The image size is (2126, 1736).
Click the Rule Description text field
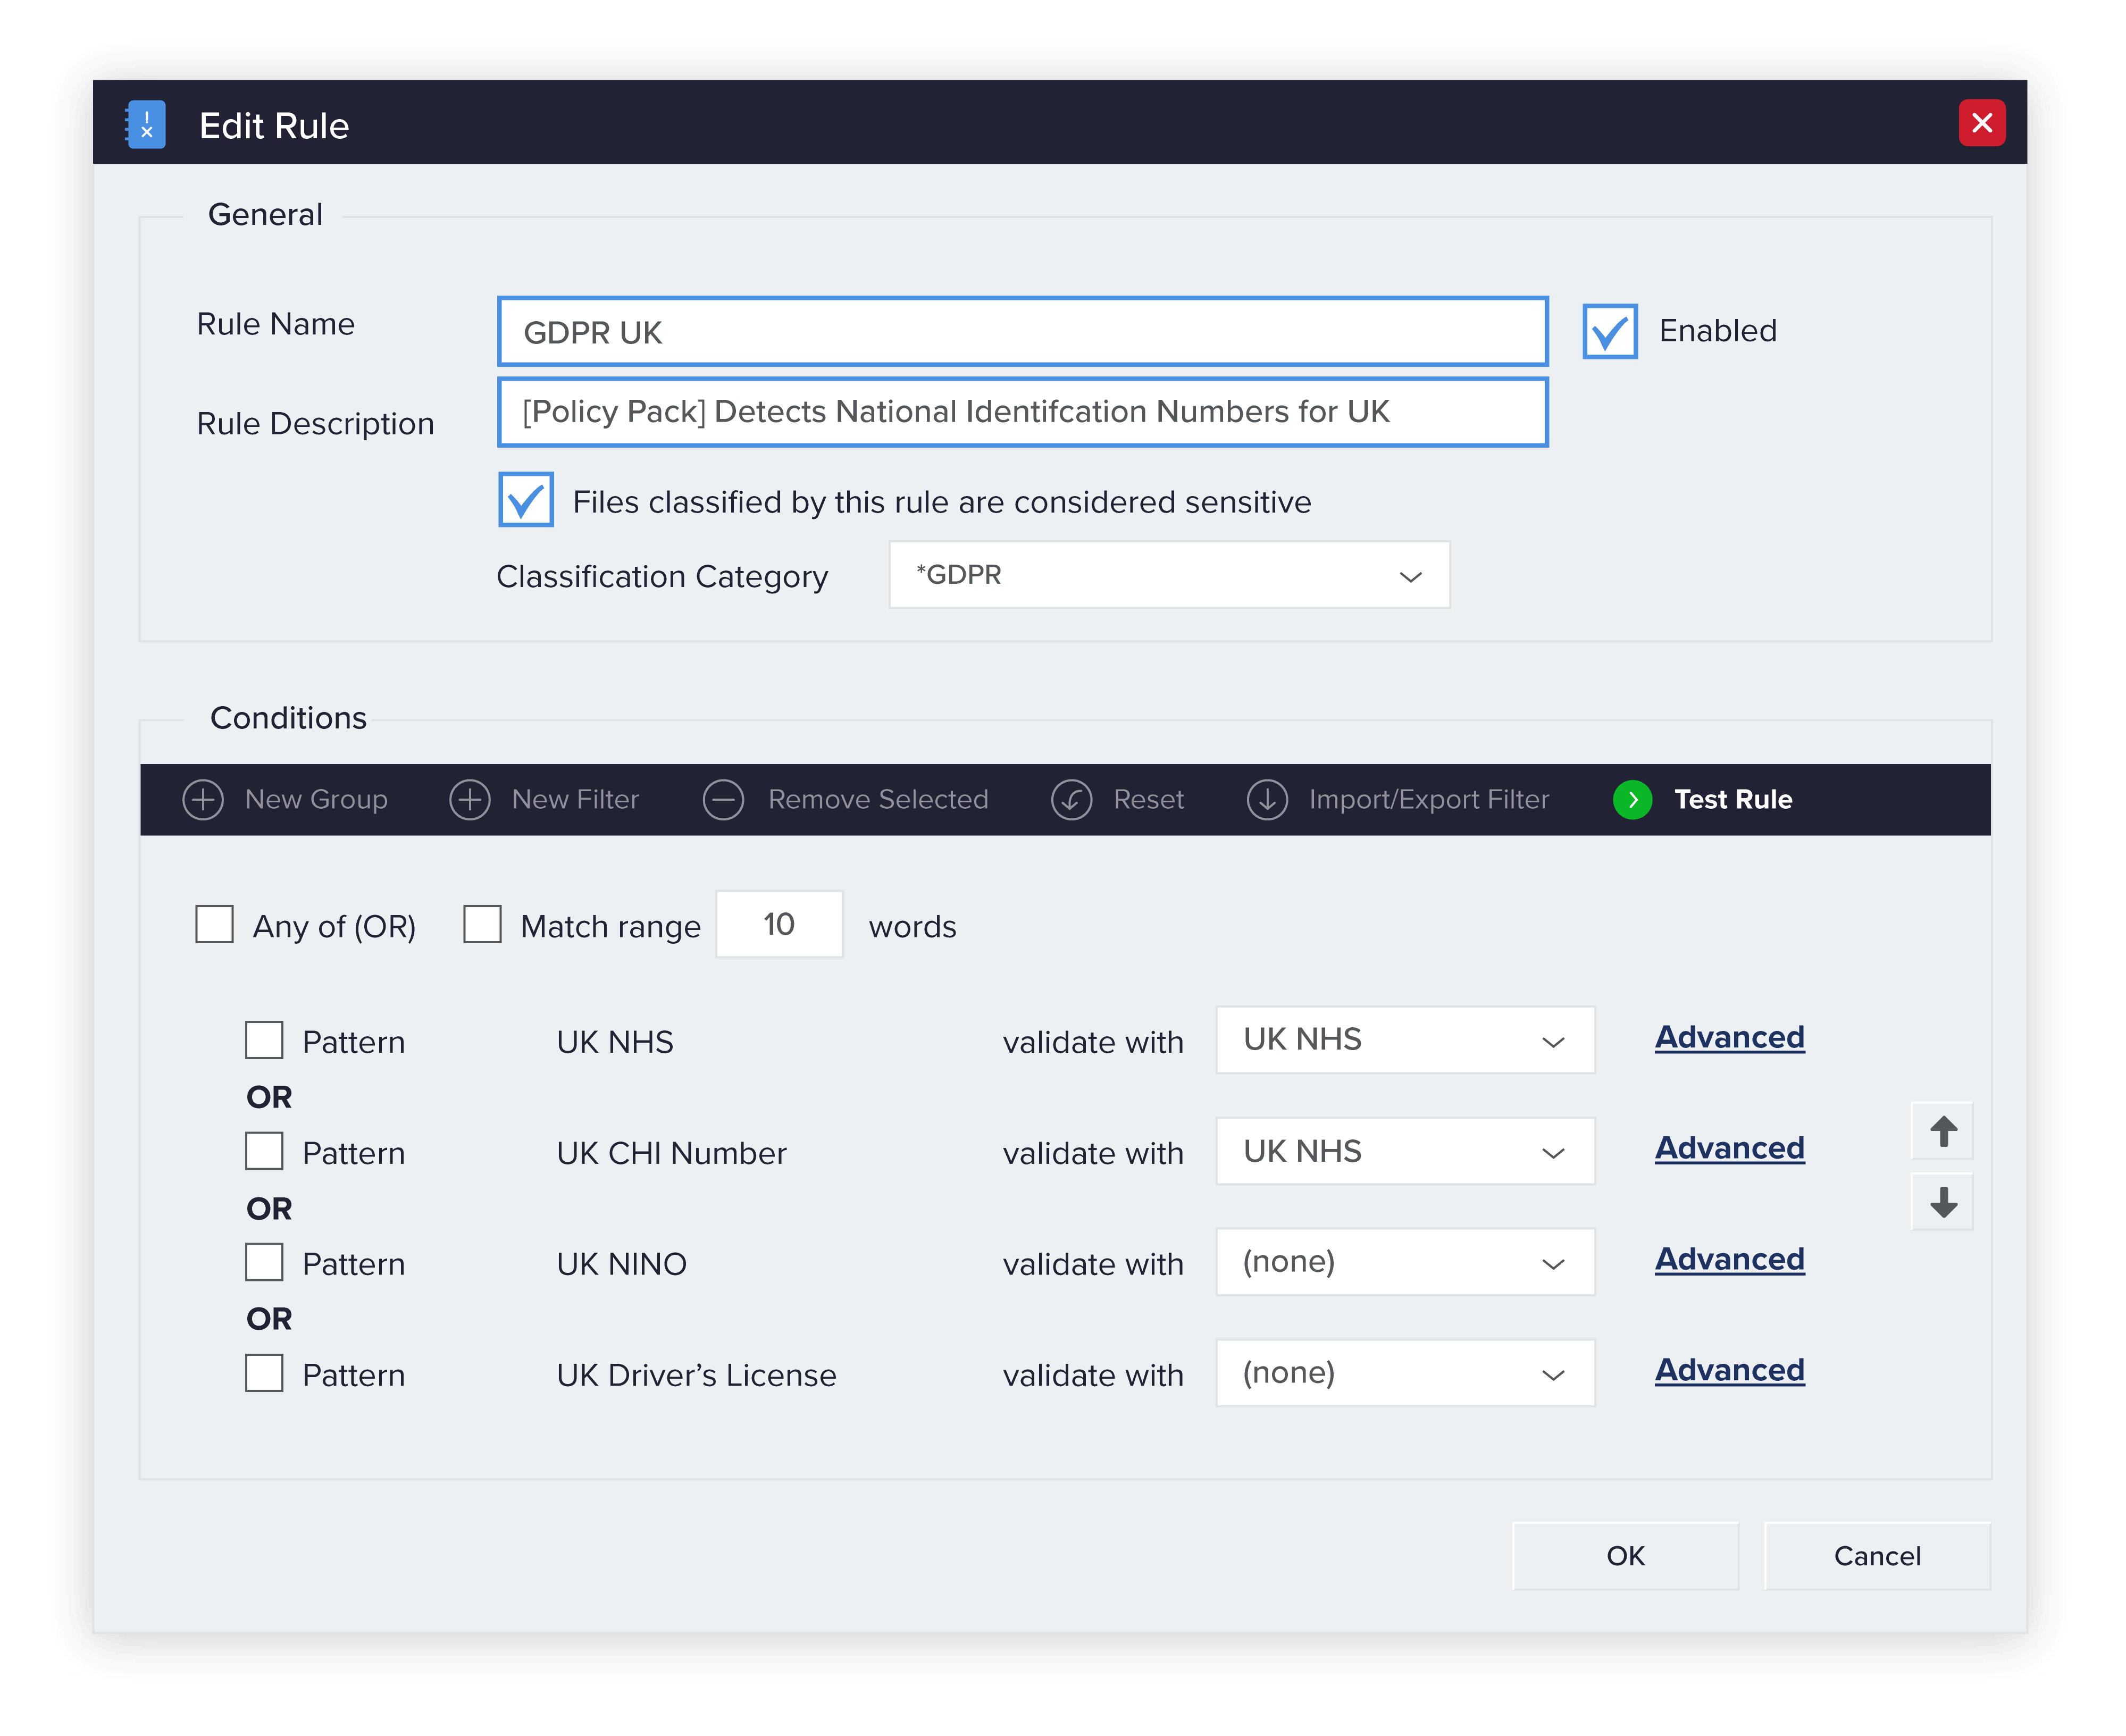pos(1022,412)
